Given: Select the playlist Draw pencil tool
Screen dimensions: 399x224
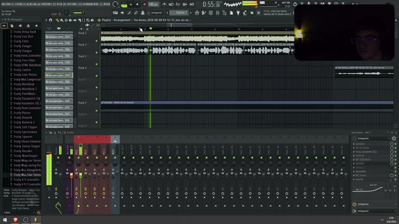Looking at the screenshot, I should [57, 20].
